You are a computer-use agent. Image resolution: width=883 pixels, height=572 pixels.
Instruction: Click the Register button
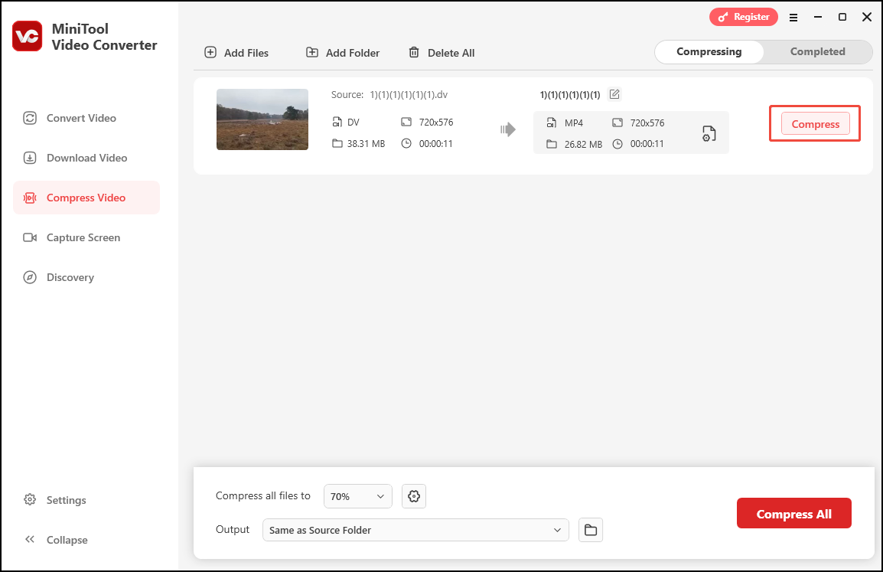[x=743, y=17]
